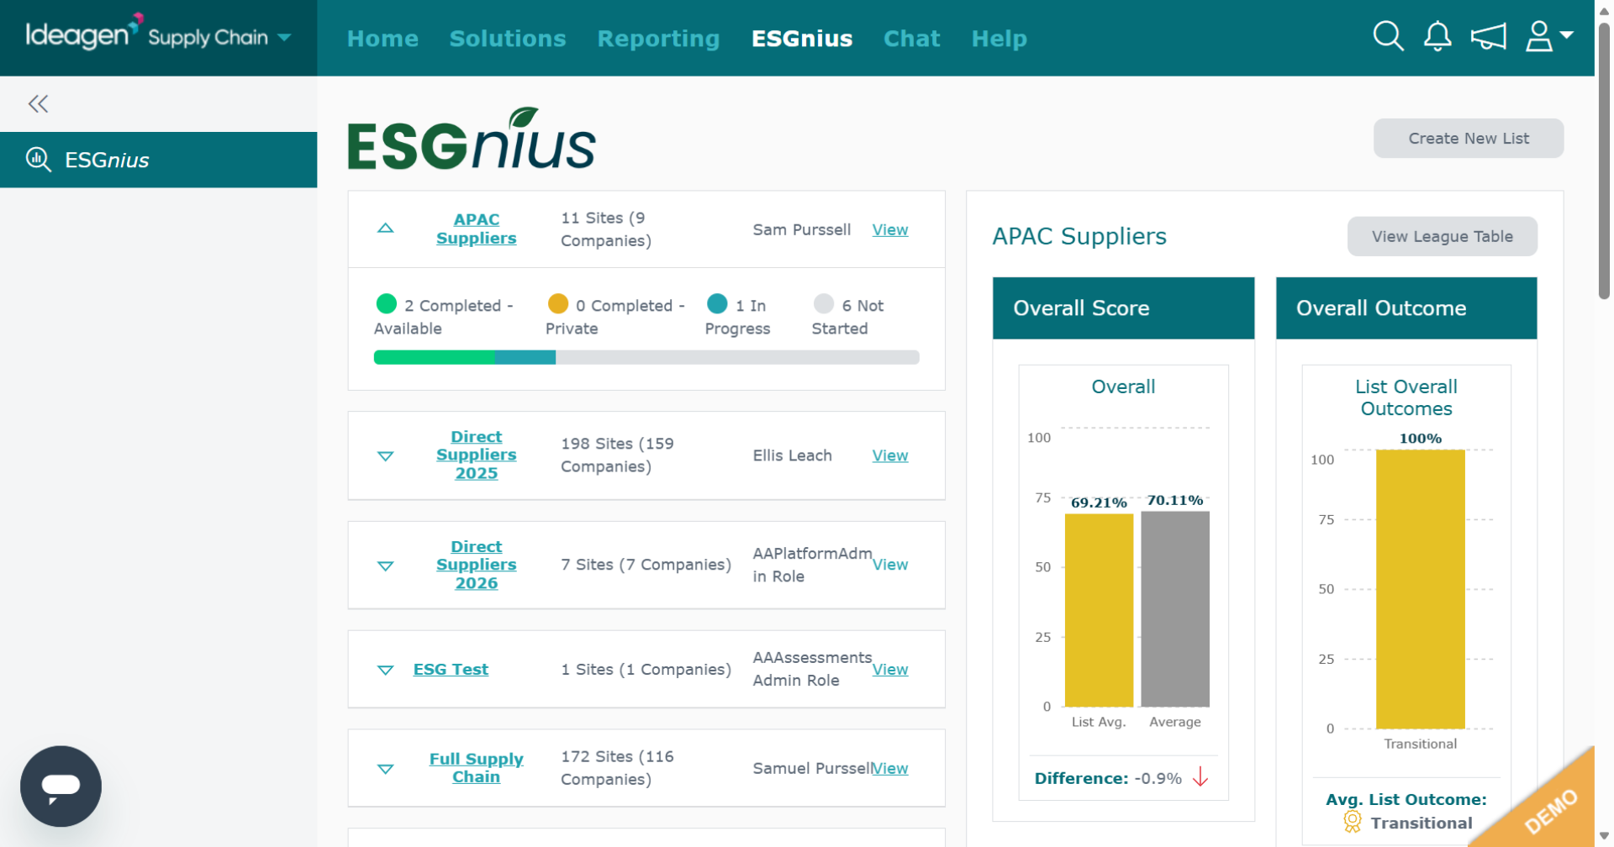The height and width of the screenshot is (847, 1614).
Task: Click the 'APAC Suppliers' panel title
Action: point(1079,236)
